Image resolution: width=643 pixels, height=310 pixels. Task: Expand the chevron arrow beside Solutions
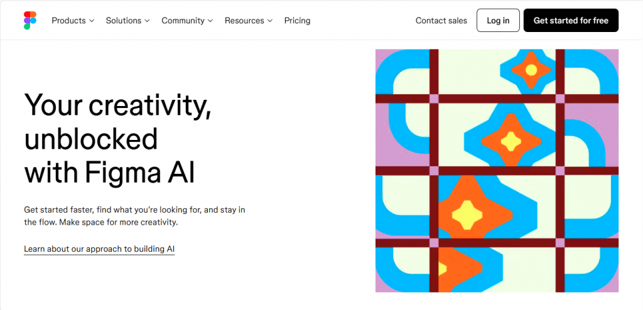(147, 21)
